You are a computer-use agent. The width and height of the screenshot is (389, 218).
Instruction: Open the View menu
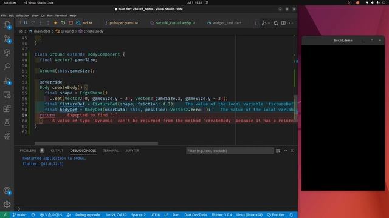pyautogui.click(x=35, y=15)
